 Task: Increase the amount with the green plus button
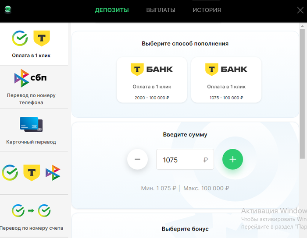pos(232,159)
